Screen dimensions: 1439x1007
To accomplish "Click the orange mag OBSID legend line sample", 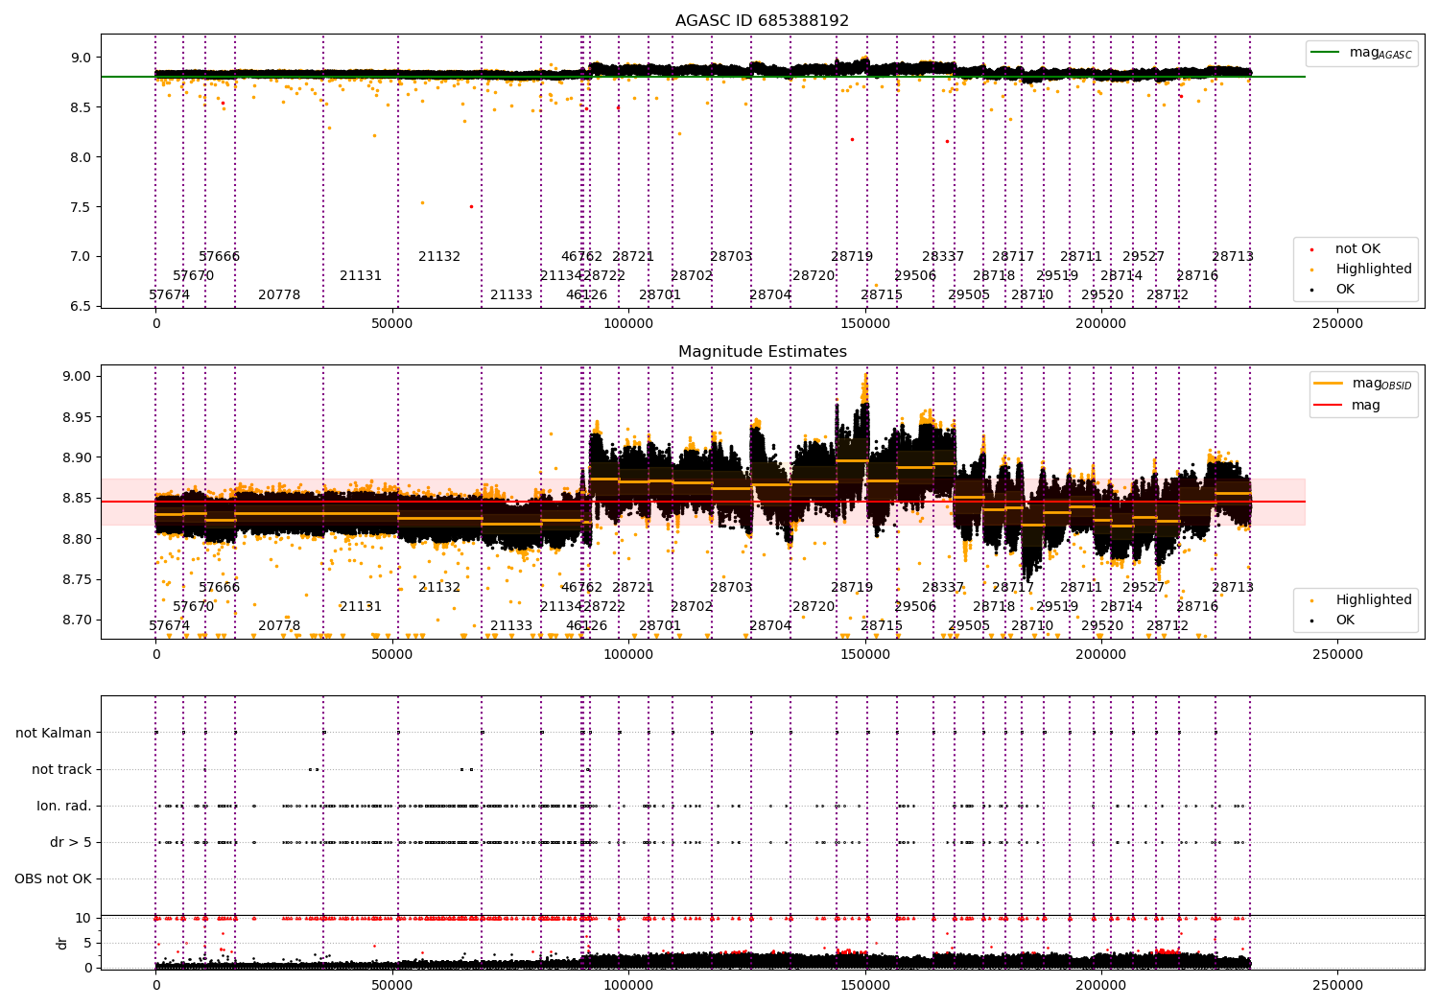I will [1329, 383].
